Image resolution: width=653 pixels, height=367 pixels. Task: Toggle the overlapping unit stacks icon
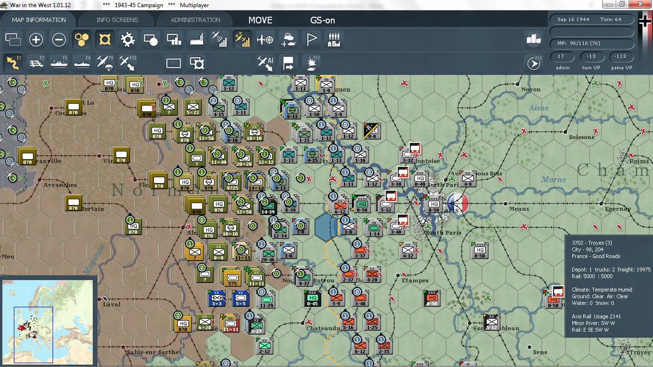tap(13, 40)
